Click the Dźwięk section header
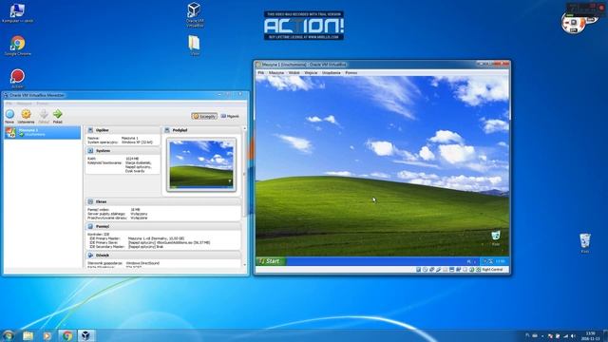The image size is (608, 342). click(x=162, y=256)
